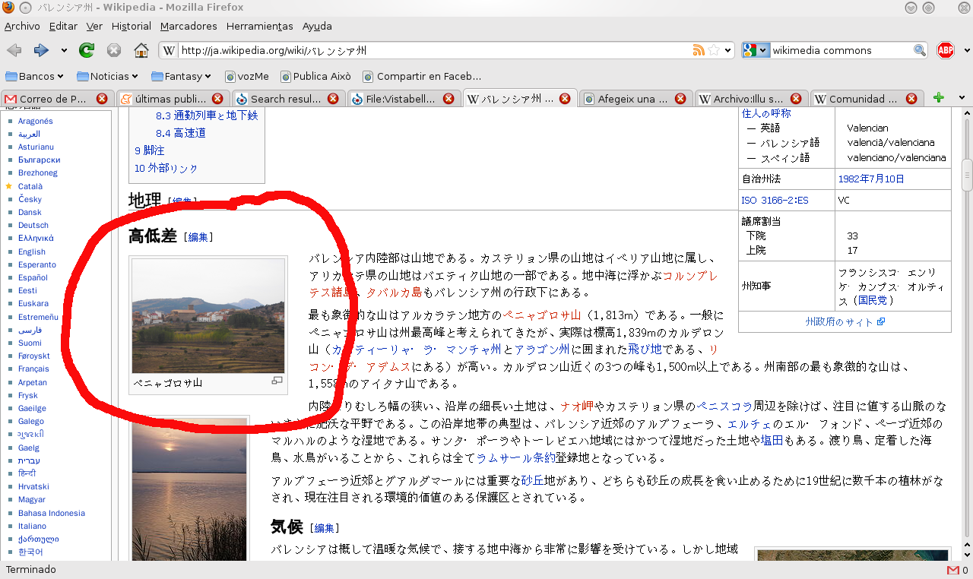
Task: Click the RSS feed icon in the address bar
Action: tap(698, 50)
